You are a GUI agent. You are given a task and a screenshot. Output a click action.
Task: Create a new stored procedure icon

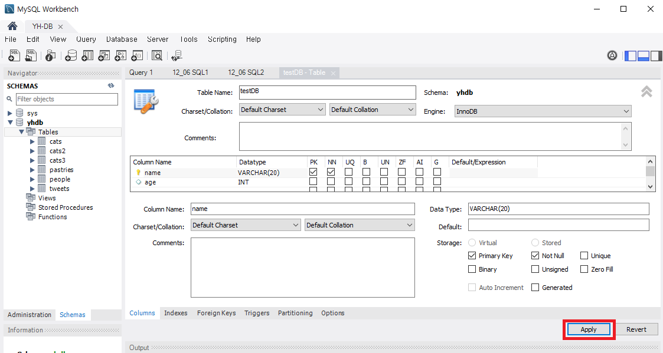[x=120, y=55]
